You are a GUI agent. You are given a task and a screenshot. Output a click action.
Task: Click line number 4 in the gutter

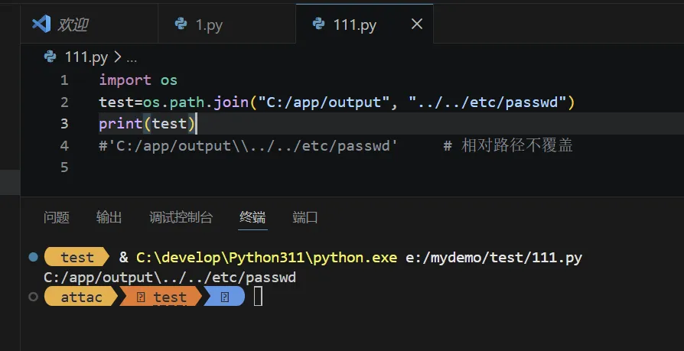coord(64,145)
